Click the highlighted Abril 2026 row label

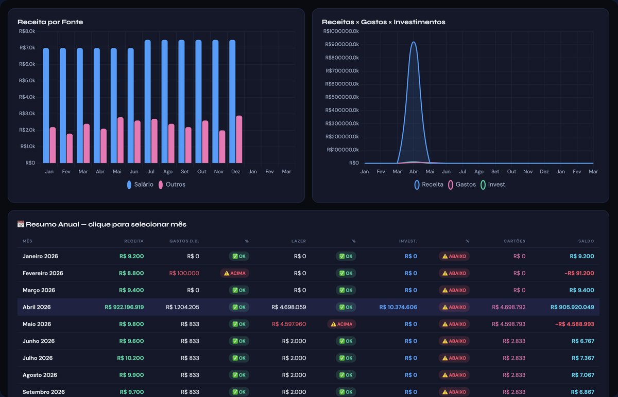coord(37,307)
